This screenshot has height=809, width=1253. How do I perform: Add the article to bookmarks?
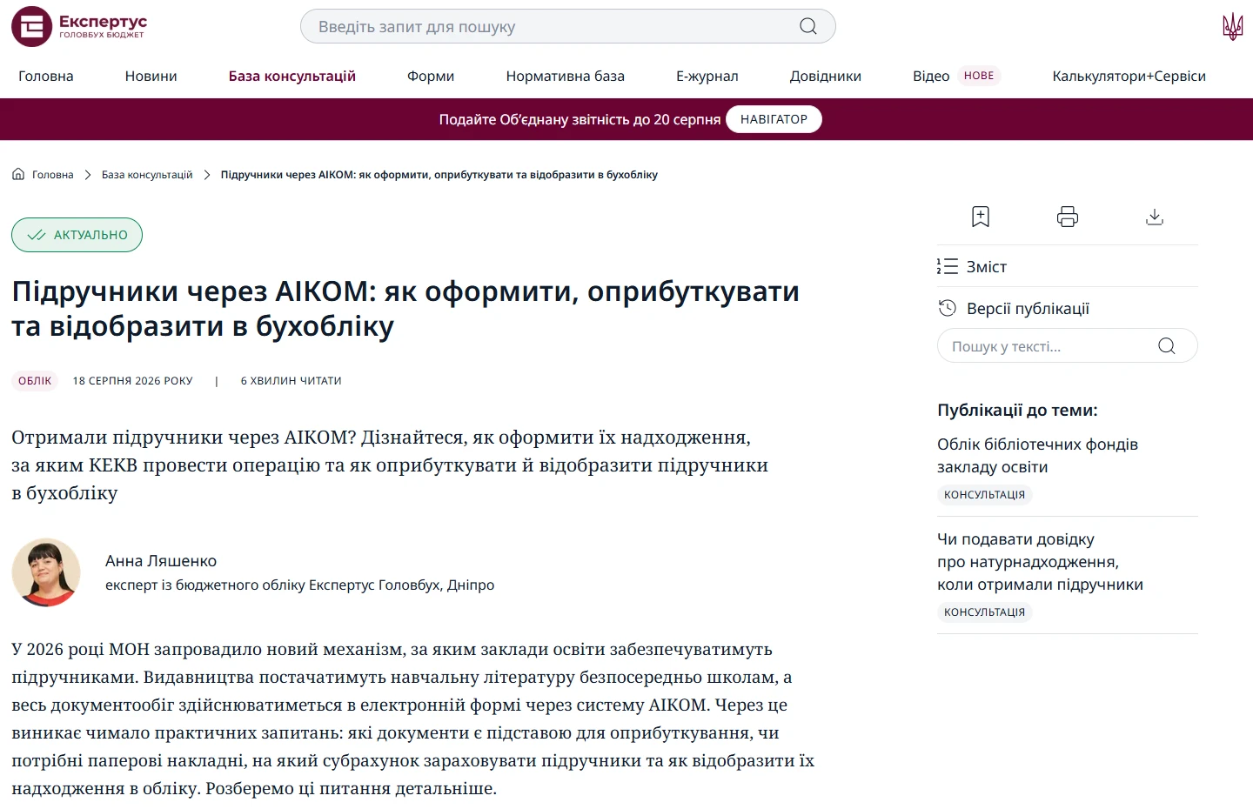pos(981,217)
